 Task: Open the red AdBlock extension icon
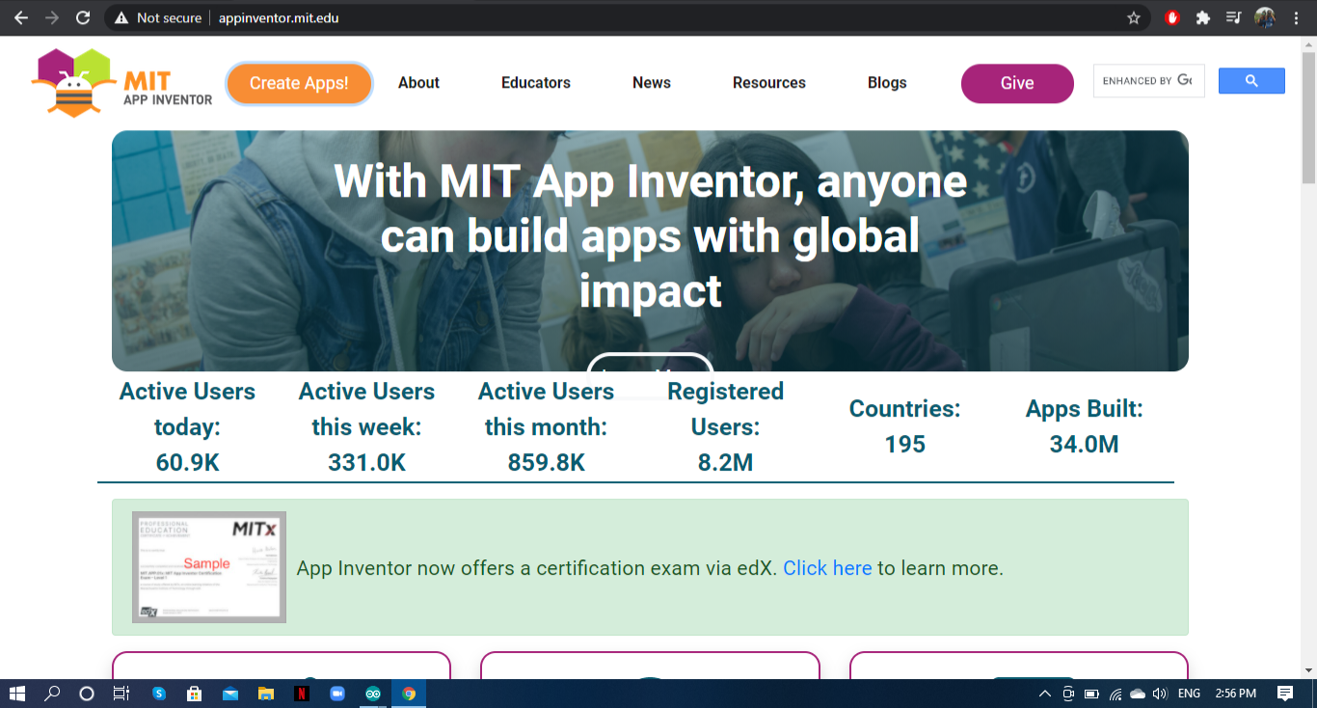pyautogui.click(x=1172, y=17)
